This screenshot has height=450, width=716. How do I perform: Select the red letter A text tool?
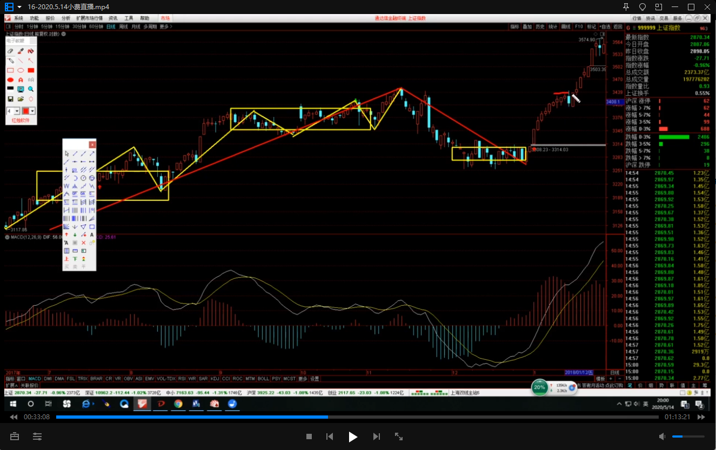pos(21,80)
